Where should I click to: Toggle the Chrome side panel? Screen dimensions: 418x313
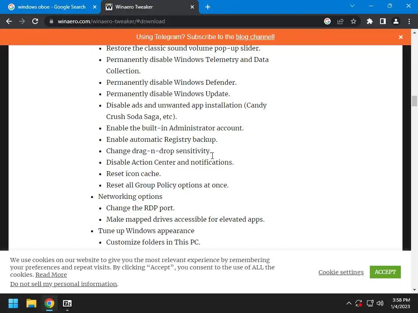point(383,21)
